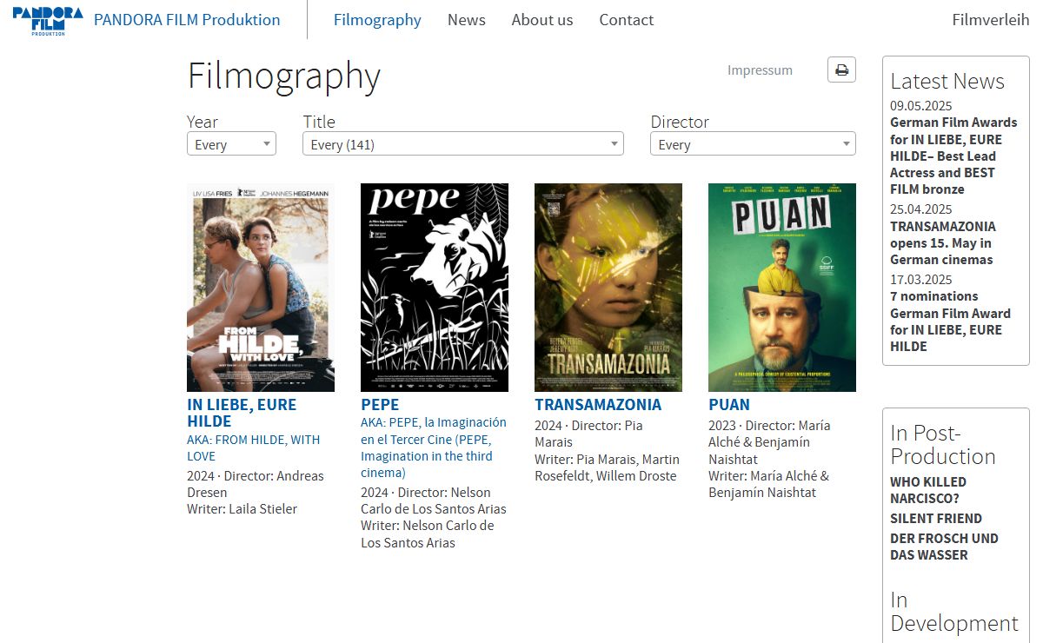Click Puan's 2023 · Director: María Alché text

tap(769, 442)
